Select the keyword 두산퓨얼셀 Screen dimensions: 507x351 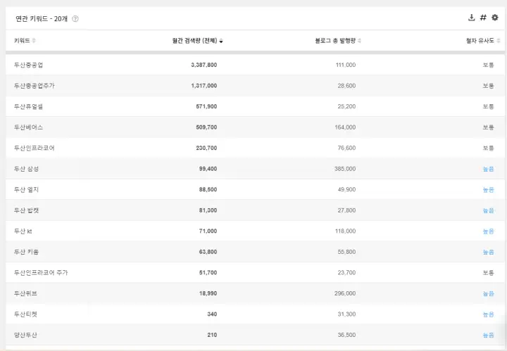28,106
